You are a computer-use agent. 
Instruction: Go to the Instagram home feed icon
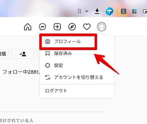[x=28, y=27]
